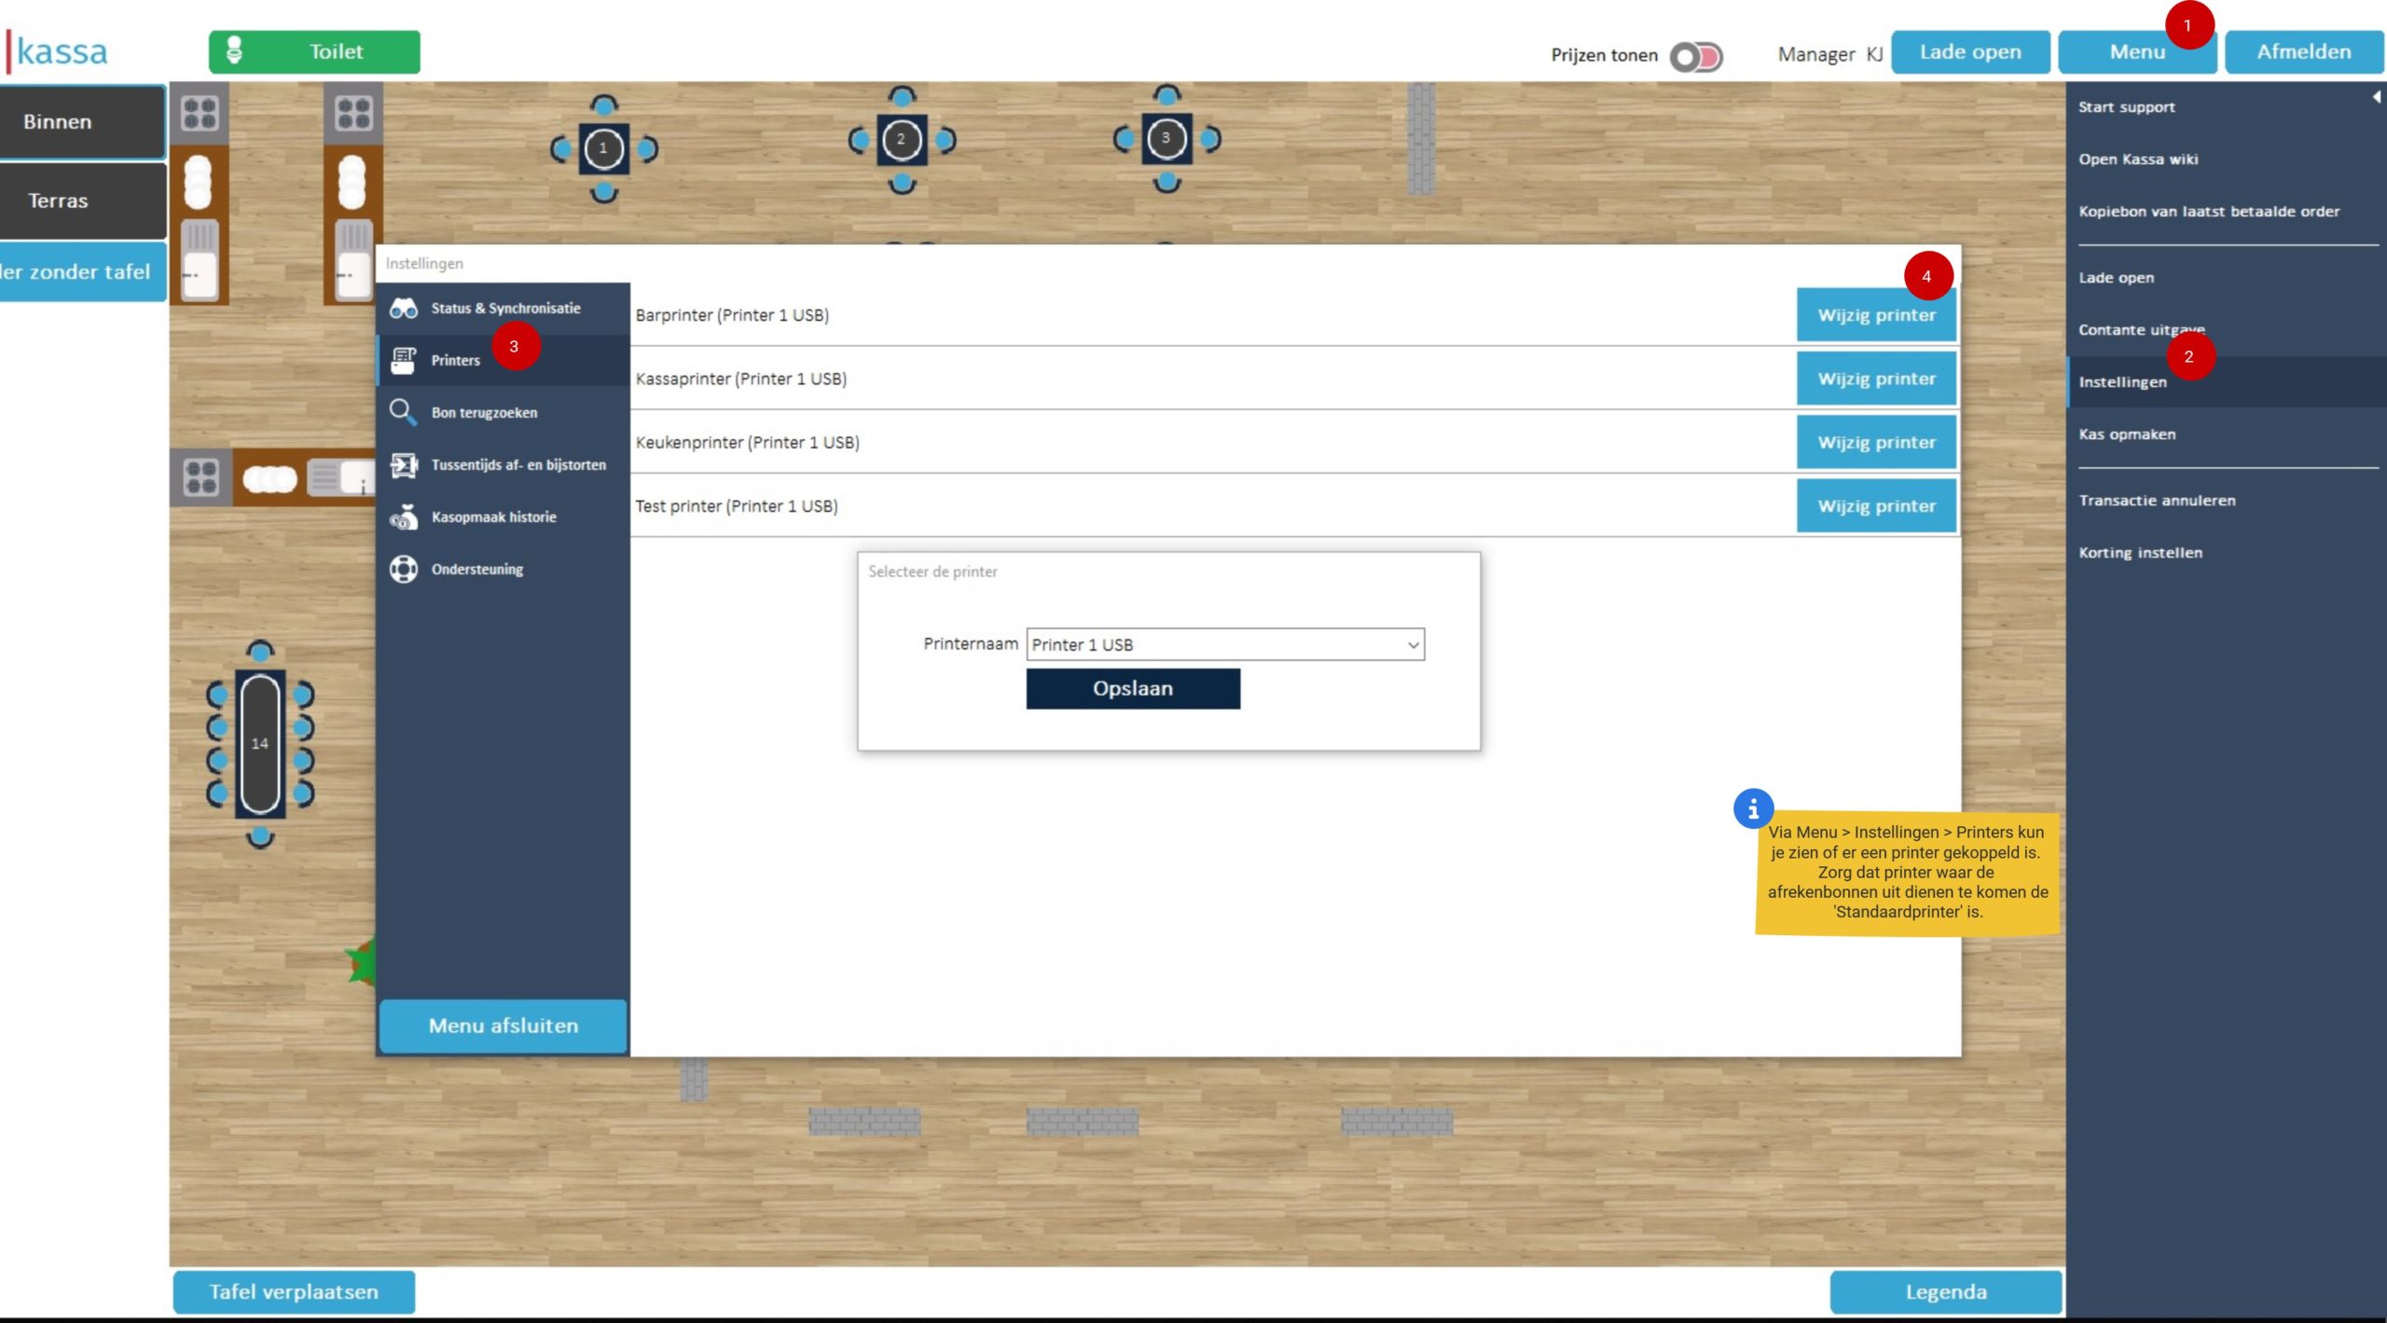Click Menu afsluiten button
The height and width of the screenshot is (1323, 2387).
click(503, 1026)
